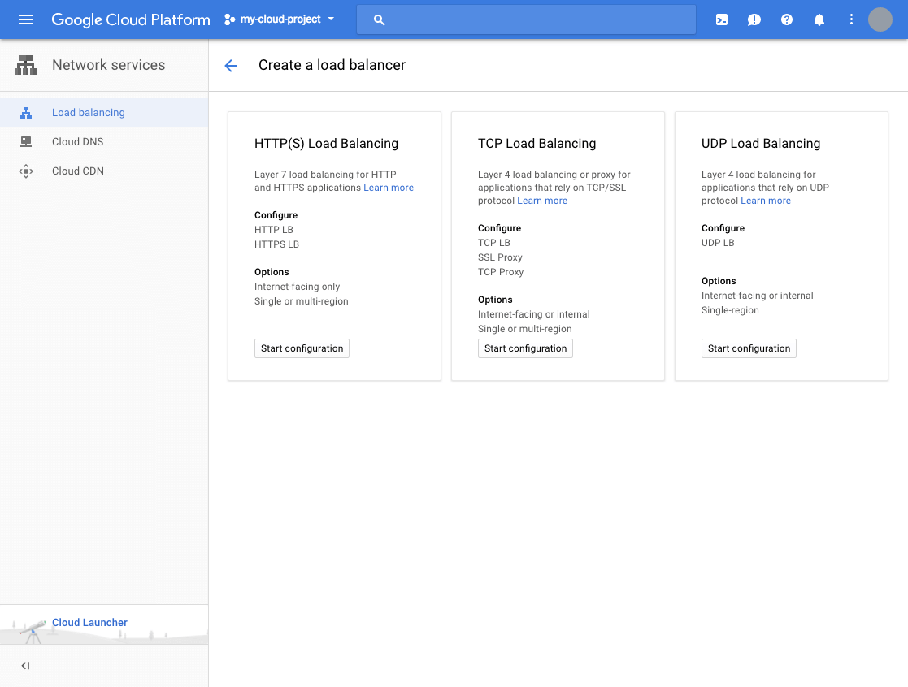Click the Cloud CDN sidebar icon
908x687 pixels.
coord(26,171)
